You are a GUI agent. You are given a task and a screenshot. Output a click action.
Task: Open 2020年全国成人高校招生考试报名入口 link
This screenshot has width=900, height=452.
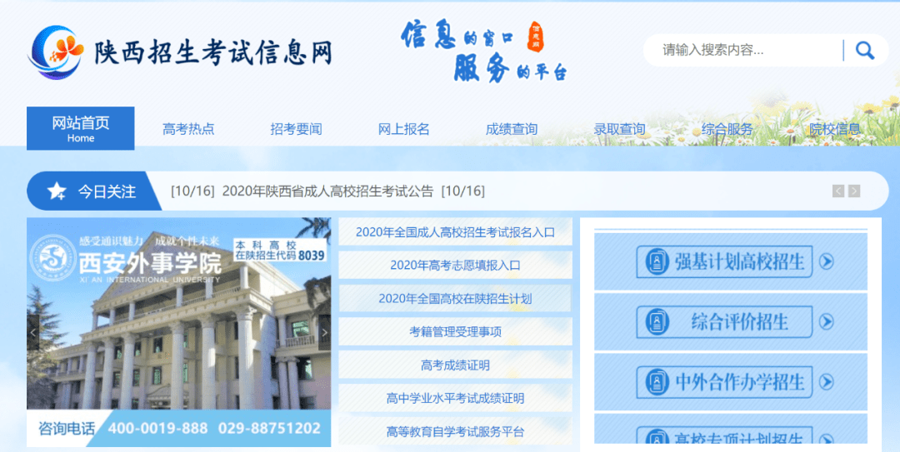[455, 232]
